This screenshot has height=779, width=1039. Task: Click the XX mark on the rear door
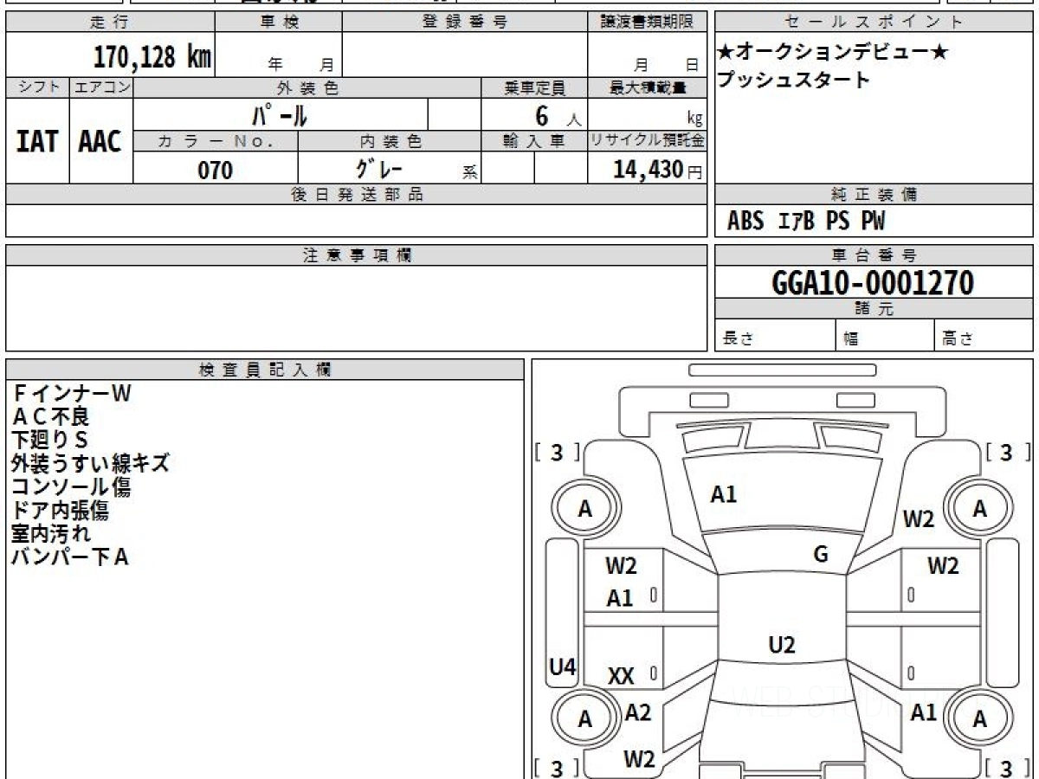(x=620, y=678)
